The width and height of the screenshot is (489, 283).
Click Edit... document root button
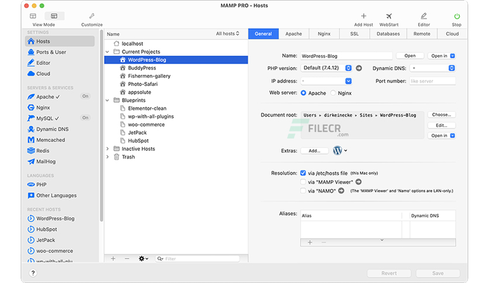(442, 125)
